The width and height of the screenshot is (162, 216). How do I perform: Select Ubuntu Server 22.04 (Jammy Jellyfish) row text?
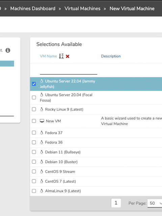(x=67, y=84)
